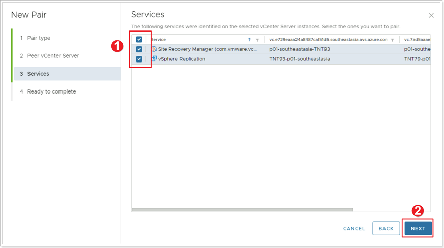
Task: Uncheck the vSphere Replication checkbox
Action: [139, 59]
